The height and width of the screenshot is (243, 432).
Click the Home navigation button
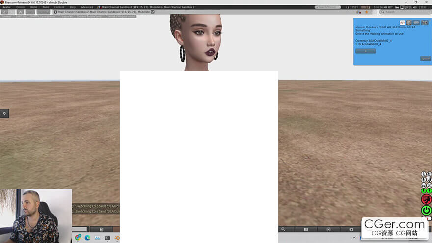pos(20,12)
